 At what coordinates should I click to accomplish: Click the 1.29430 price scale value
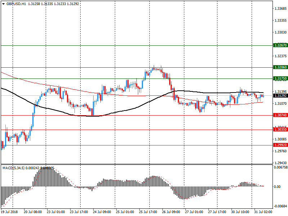click(280, 163)
